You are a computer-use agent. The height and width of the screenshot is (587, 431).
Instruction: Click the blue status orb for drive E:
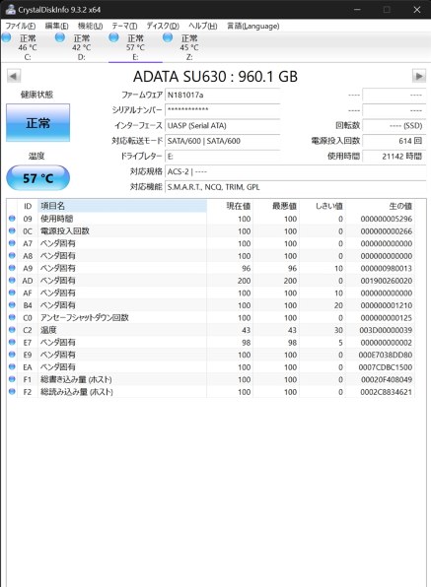[x=114, y=37]
